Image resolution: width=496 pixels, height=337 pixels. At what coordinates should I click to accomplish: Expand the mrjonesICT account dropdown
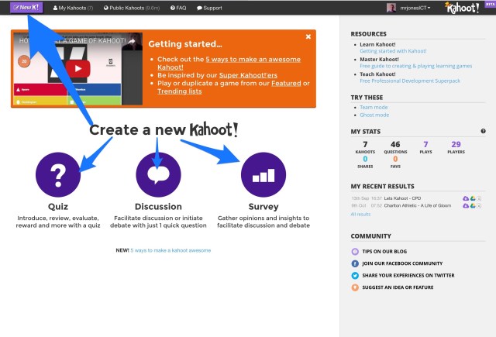click(415, 8)
